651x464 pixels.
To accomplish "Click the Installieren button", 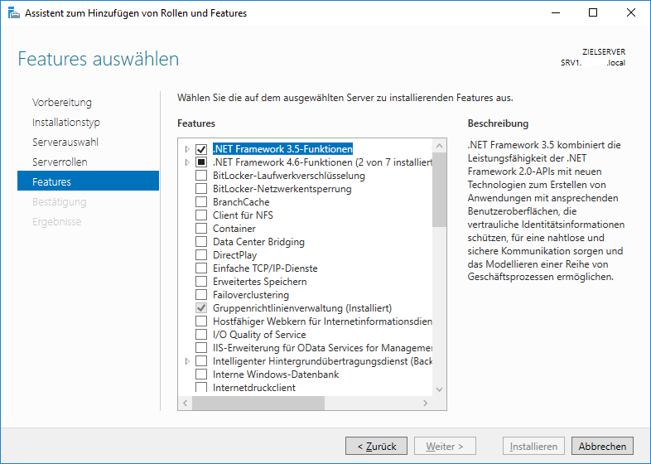I will point(534,447).
